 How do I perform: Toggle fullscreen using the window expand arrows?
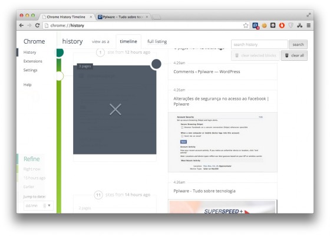pyautogui.click(x=309, y=15)
